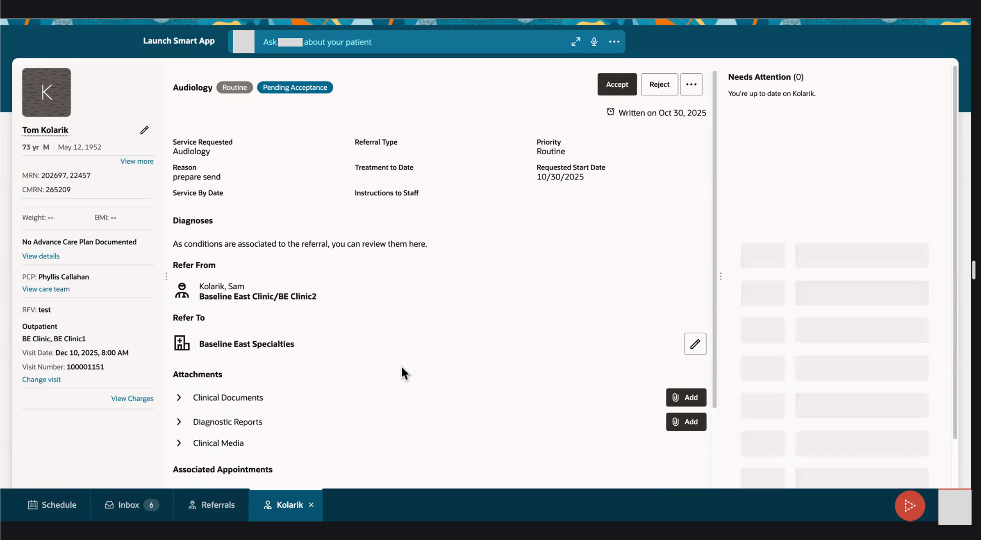Open the Ask bar ellipsis menu
981x540 pixels.
coord(614,42)
